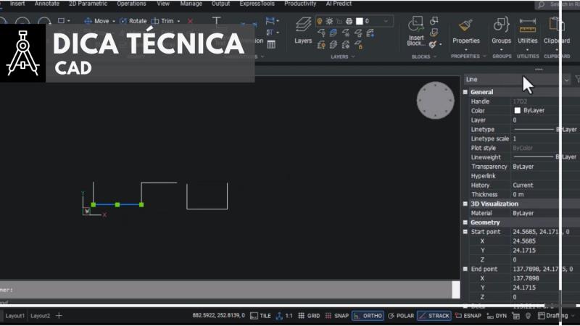580x326 pixels.
Task: Click the lightbulb icon in status bar
Action: pyautogui.click(x=529, y=316)
